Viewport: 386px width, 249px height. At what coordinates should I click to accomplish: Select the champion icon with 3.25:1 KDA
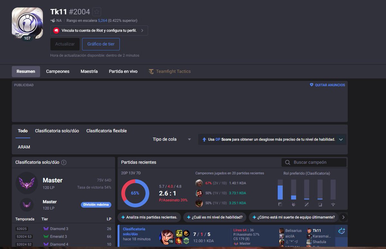(x=199, y=203)
